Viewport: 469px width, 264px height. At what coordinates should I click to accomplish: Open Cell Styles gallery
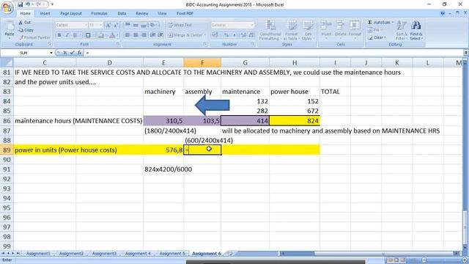coord(307,30)
